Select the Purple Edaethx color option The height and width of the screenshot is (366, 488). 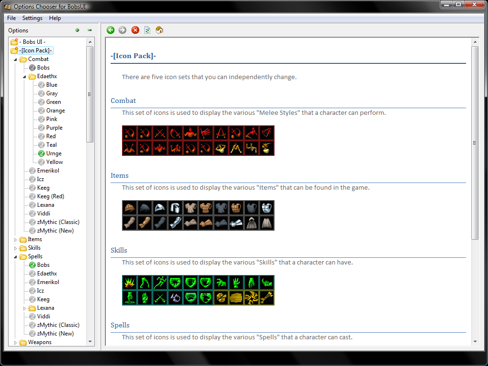[x=54, y=128]
